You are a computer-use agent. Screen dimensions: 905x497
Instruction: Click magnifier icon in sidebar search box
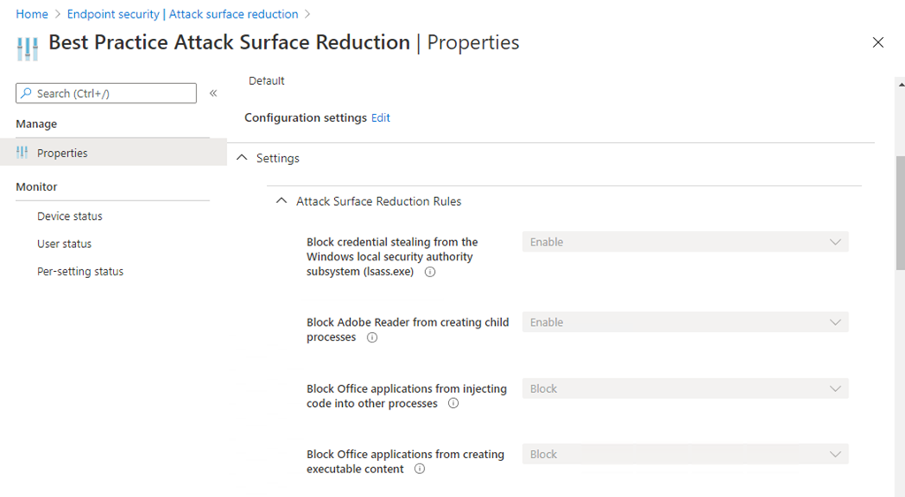click(x=27, y=94)
